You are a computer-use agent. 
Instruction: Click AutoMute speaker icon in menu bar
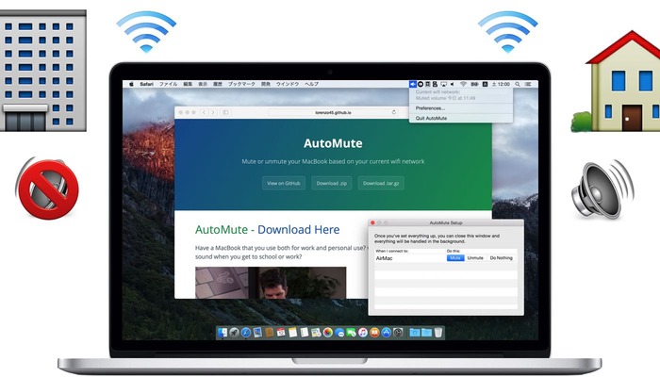413,84
